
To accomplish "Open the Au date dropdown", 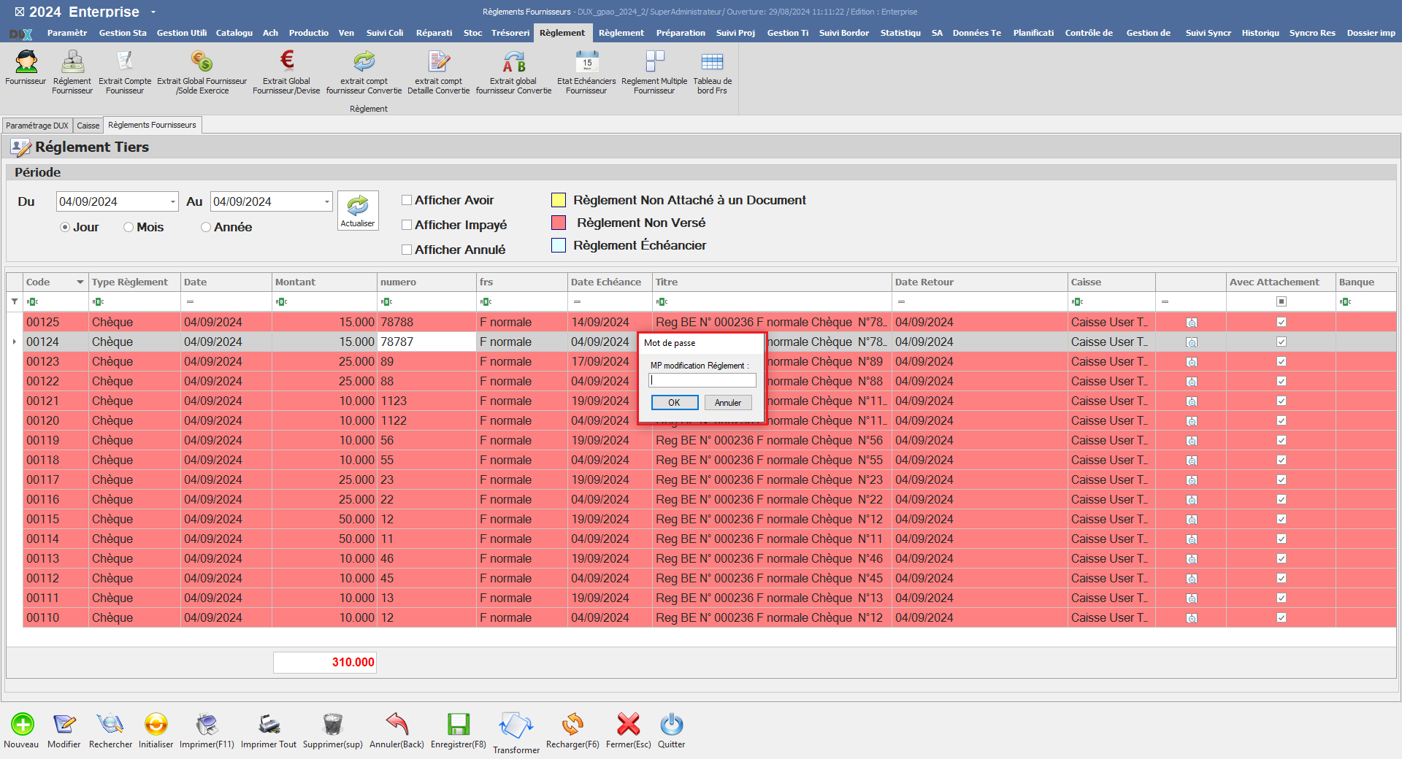I will [x=326, y=201].
